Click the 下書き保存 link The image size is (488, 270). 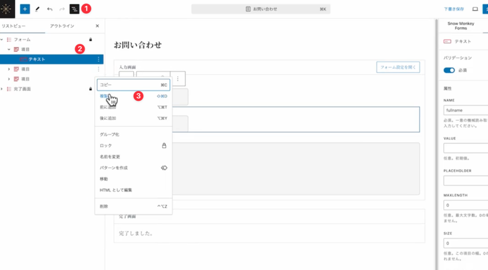click(454, 9)
